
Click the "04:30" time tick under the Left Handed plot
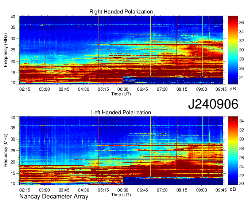tap(84, 190)
